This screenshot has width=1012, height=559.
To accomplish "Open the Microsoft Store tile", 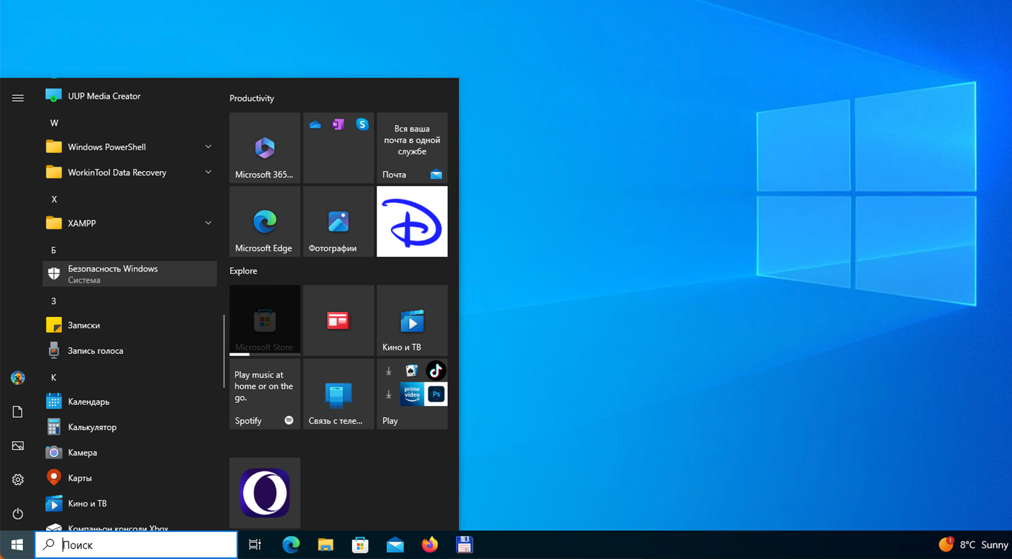I will (264, 320).
